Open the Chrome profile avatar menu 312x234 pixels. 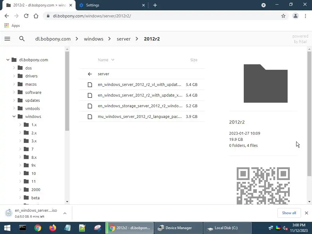pos(296,16)
